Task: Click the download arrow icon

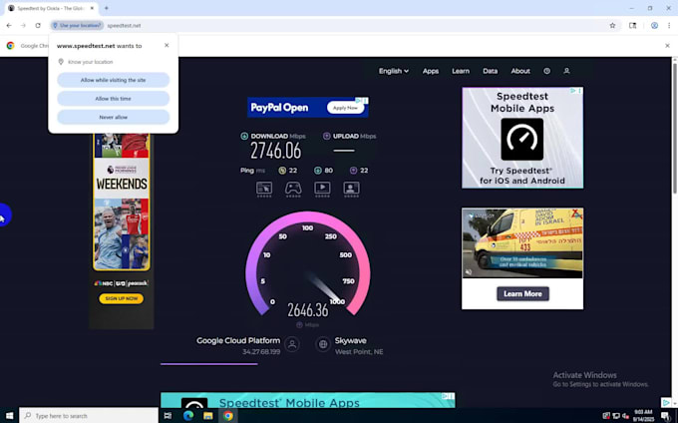Action: 244,137
